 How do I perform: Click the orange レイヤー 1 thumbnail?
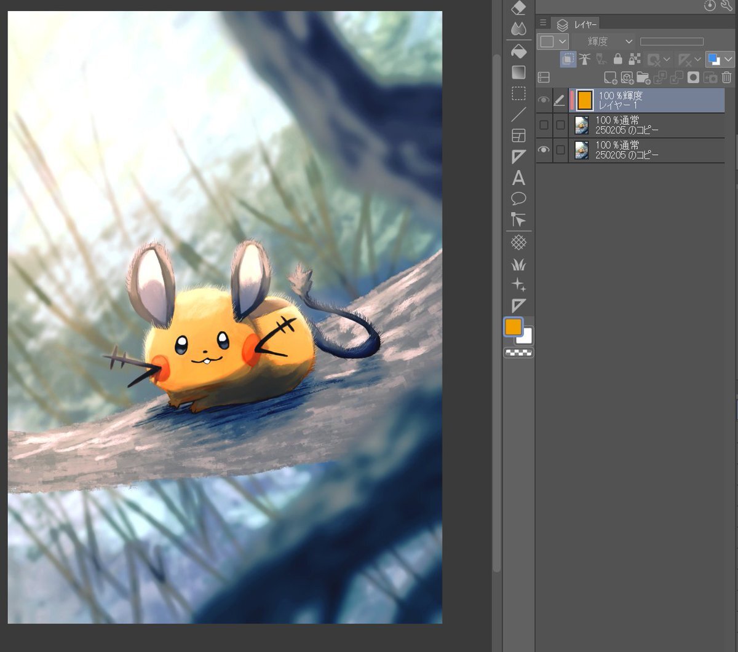(x=584, y=100)
